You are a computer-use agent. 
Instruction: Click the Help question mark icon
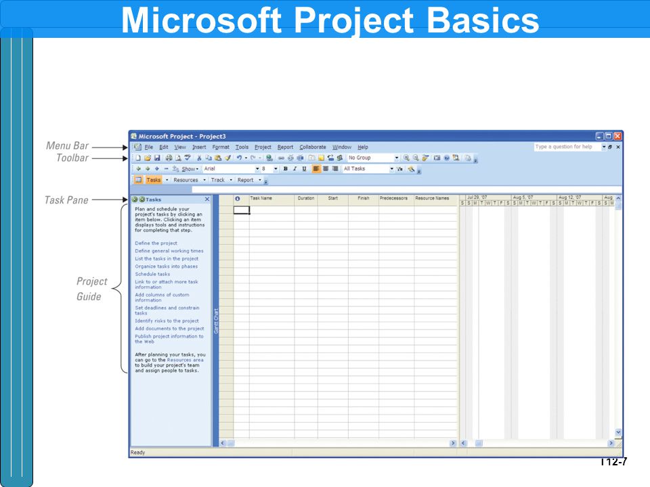pyautogui.click(x=446, y=158)
